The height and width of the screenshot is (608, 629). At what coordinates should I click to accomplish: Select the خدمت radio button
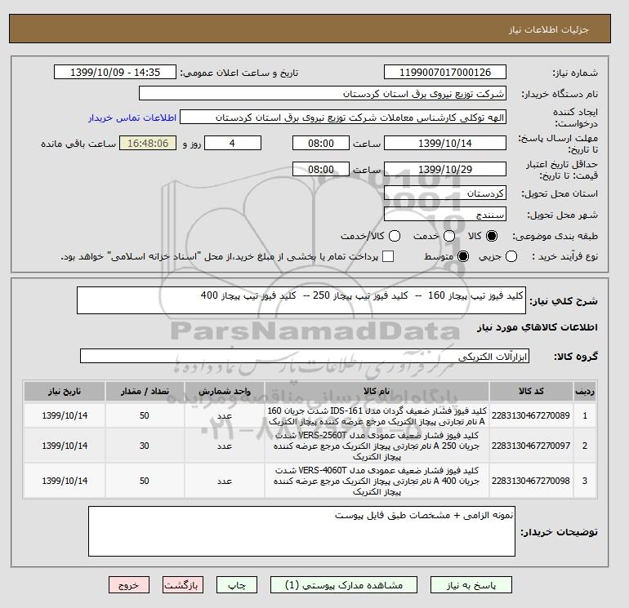449,236
